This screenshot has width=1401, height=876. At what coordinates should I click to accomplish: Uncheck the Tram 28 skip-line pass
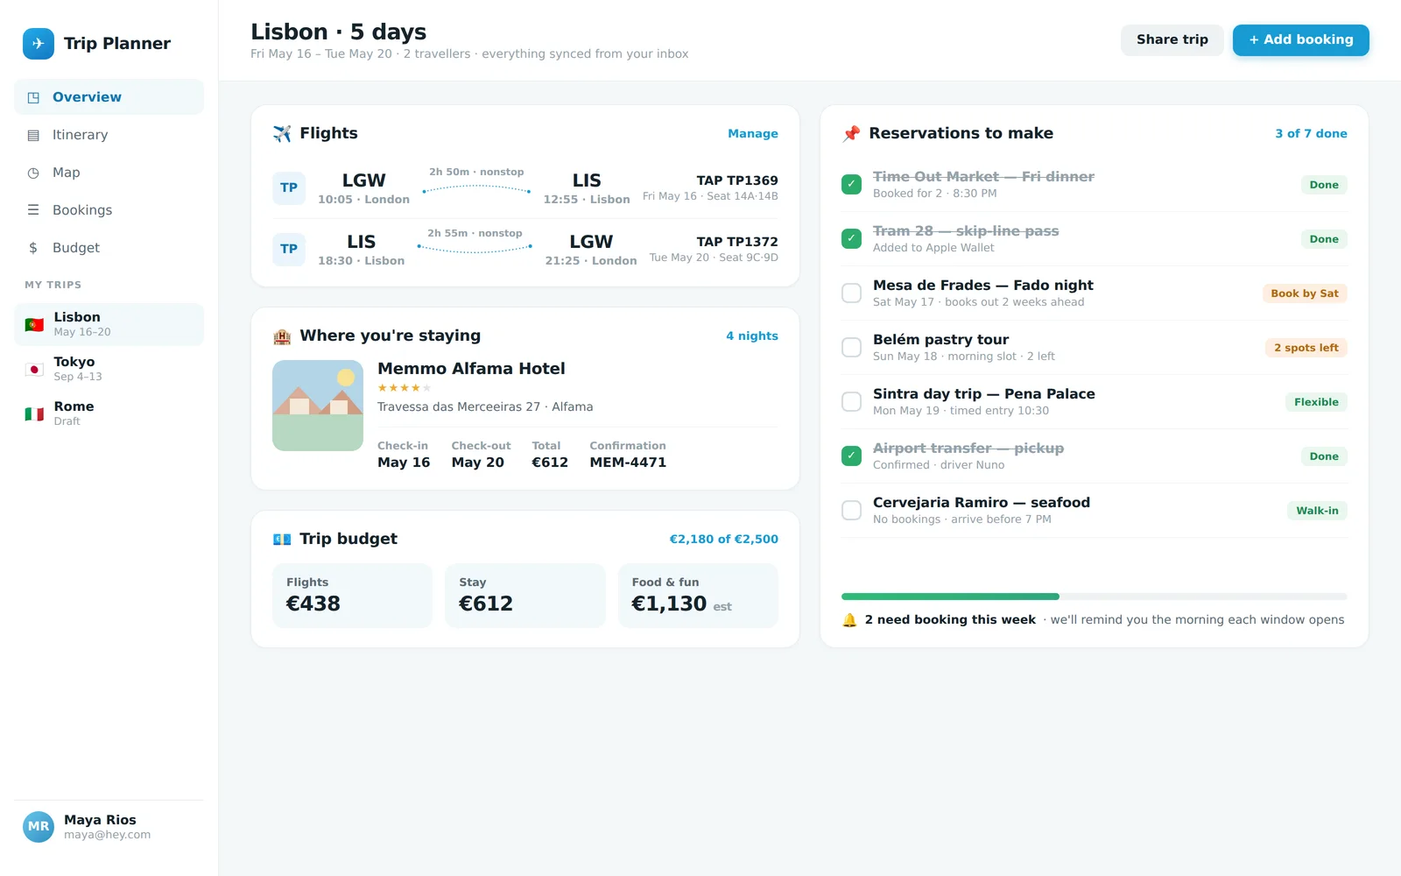point(851,238)
